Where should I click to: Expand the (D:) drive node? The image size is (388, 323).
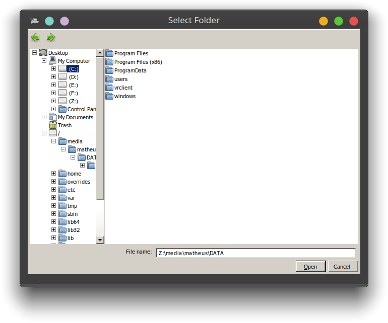53,76
